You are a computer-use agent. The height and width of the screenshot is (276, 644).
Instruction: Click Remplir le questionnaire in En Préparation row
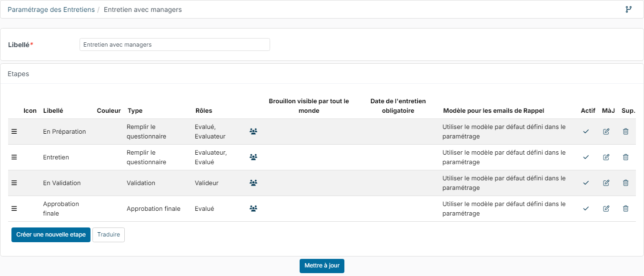click(x=146, y=131)
